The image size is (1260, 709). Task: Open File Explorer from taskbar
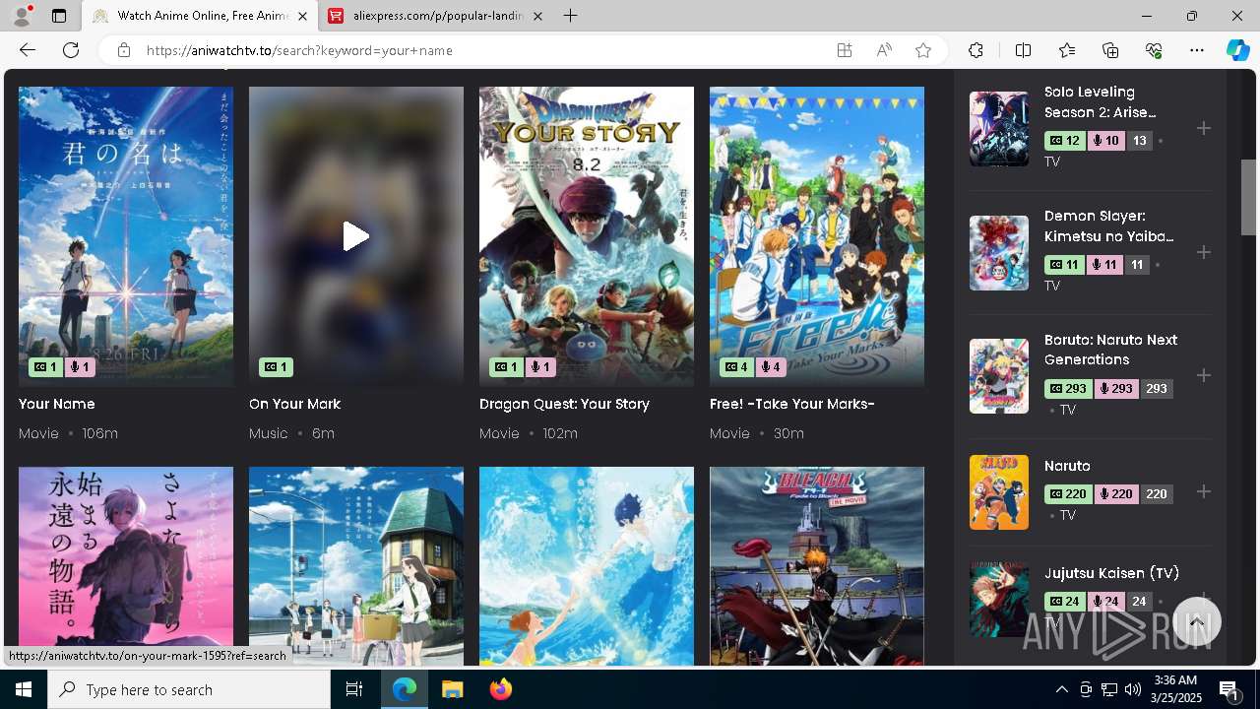coord(452,689)
